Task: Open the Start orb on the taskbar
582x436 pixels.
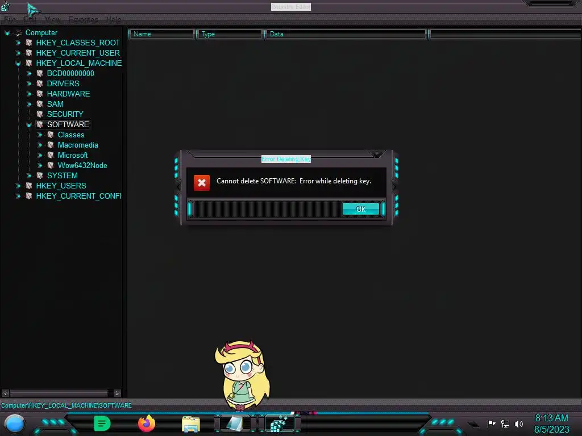Action: point(15,424)
